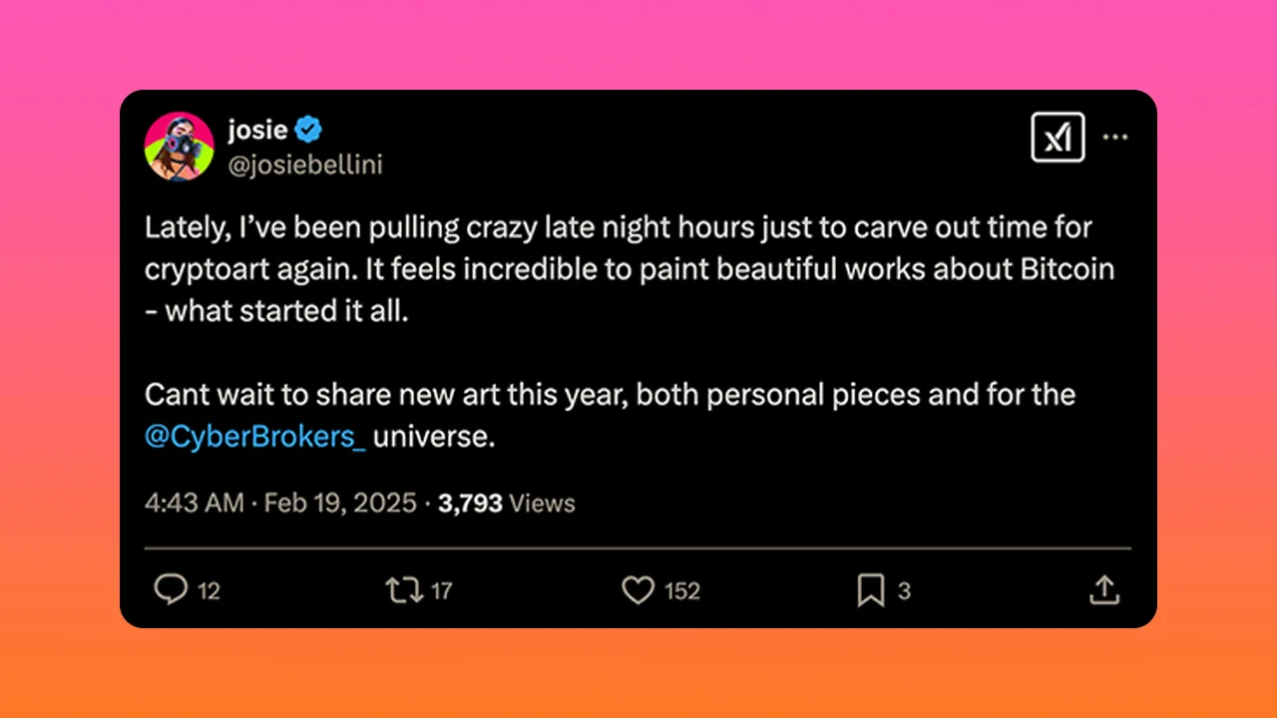1277x718 pixels.
Task: Open the 4:43 AM timestamp
Action: [x=195, y=503]
